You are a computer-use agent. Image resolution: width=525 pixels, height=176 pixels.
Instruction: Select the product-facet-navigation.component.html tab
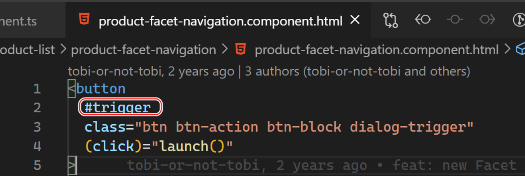pos(220,21)
